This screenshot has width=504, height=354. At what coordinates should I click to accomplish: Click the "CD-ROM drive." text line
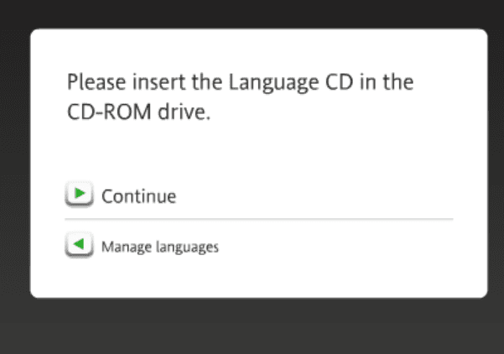(138, 112)
